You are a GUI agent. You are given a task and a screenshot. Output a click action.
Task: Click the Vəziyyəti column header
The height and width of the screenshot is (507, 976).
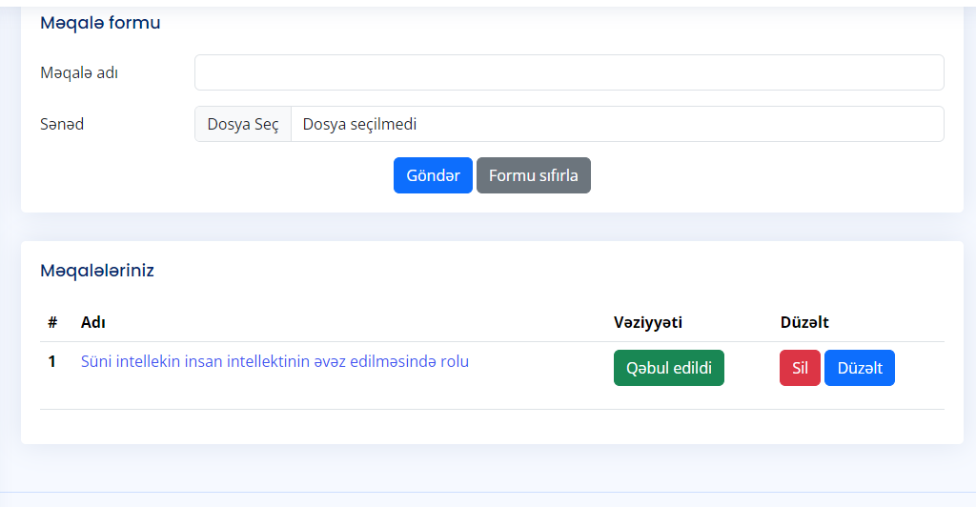pyautogui.click(x=648, y=322)
